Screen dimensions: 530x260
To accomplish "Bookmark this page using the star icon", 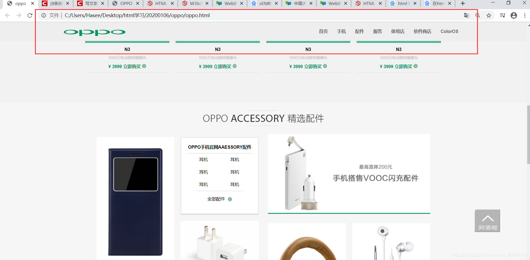I will (489, 16).
